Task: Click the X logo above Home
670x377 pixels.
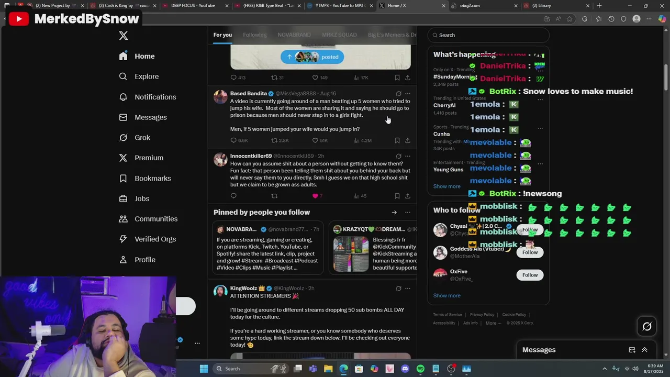Action: [x=124, y=36]
